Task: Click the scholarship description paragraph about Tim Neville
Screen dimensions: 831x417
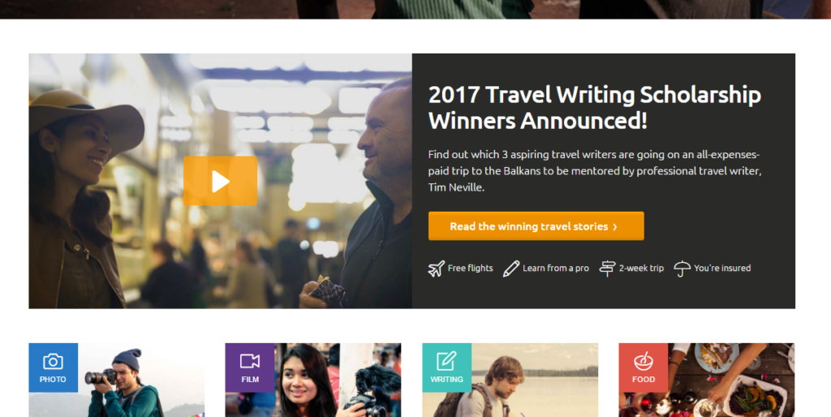Action: pos(595,170)
